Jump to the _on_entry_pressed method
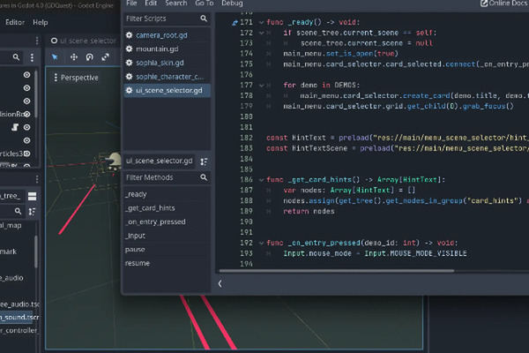529x353 pixels. click(154, 222)
